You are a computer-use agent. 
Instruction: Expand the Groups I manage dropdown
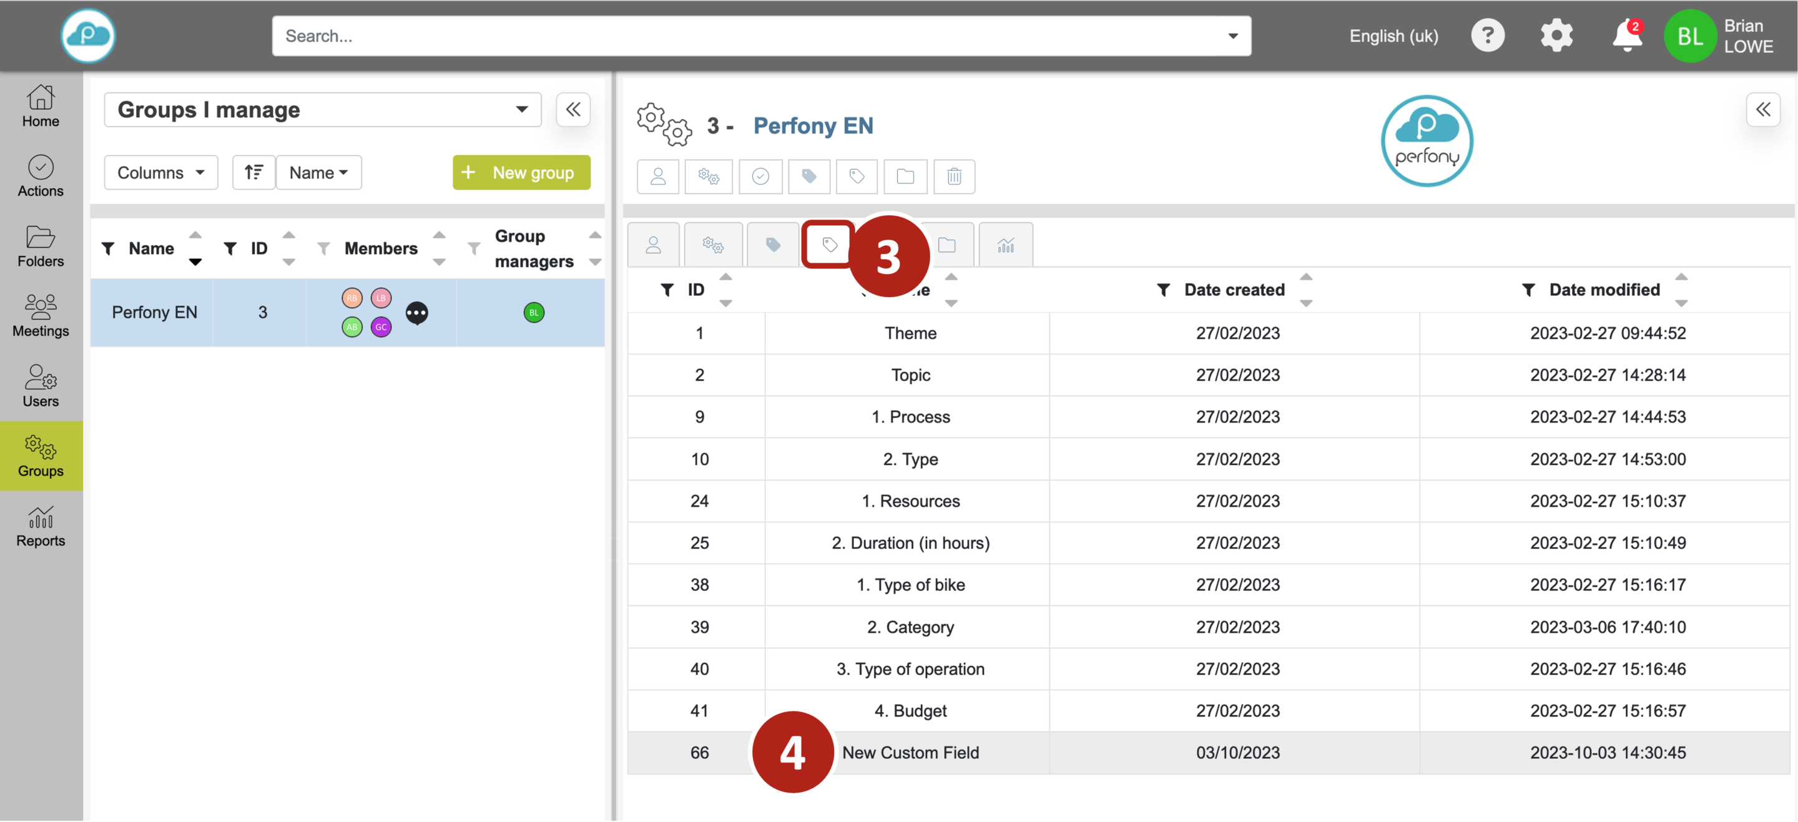(323, 110)
